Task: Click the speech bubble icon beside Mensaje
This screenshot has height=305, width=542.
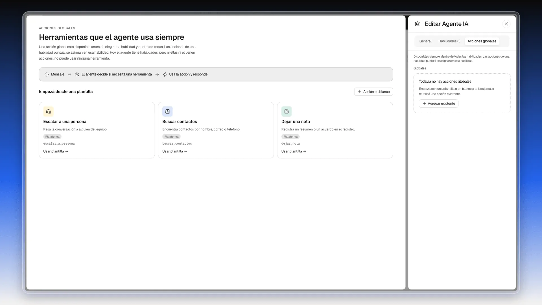Action: coord(47,75)
